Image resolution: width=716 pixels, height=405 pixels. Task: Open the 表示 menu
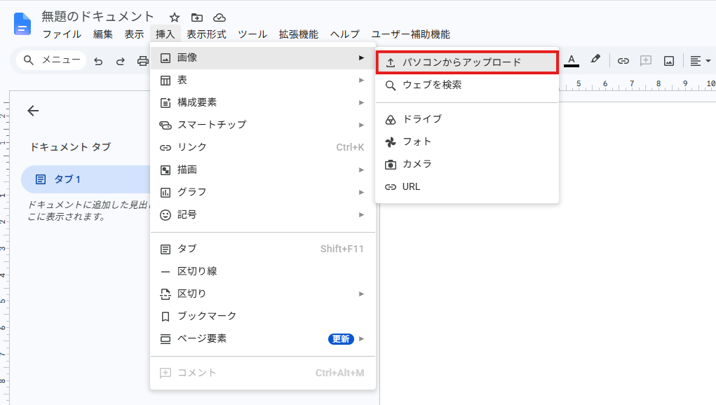[134, 34]
